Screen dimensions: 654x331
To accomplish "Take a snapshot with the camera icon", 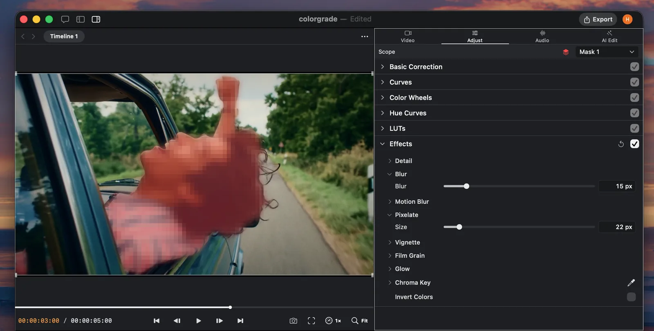I will [x=293, y=321].
